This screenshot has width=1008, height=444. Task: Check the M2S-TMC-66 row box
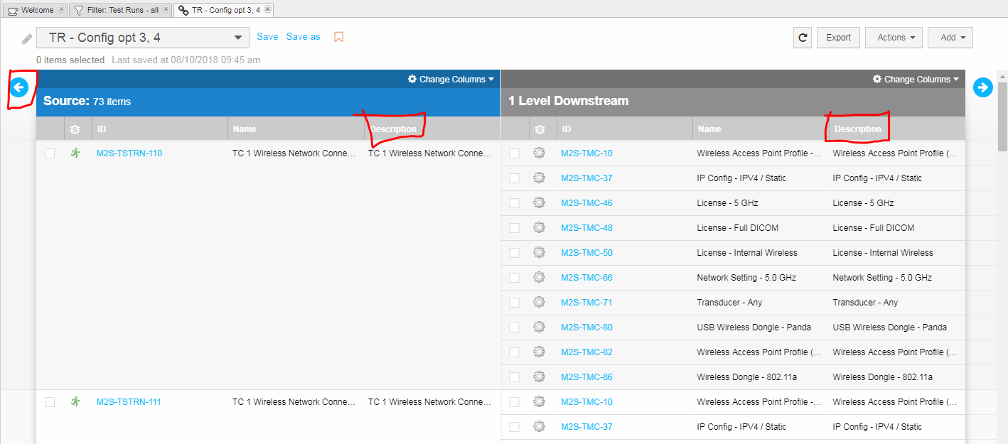[514, 278]
